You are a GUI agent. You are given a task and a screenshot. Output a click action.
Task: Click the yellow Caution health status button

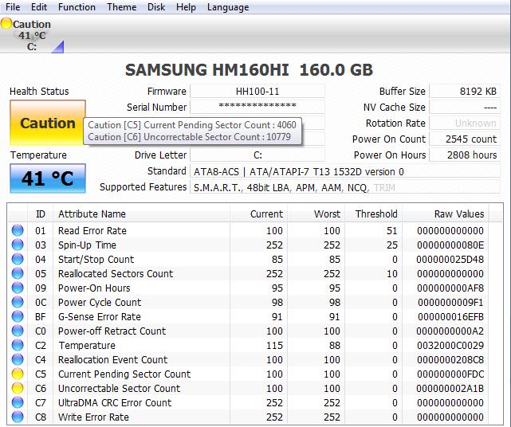coord(48,123)
